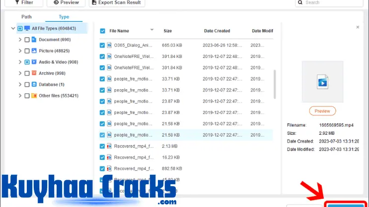Click the Other files folder icon

pyautogui.click(x=34, y=96)
